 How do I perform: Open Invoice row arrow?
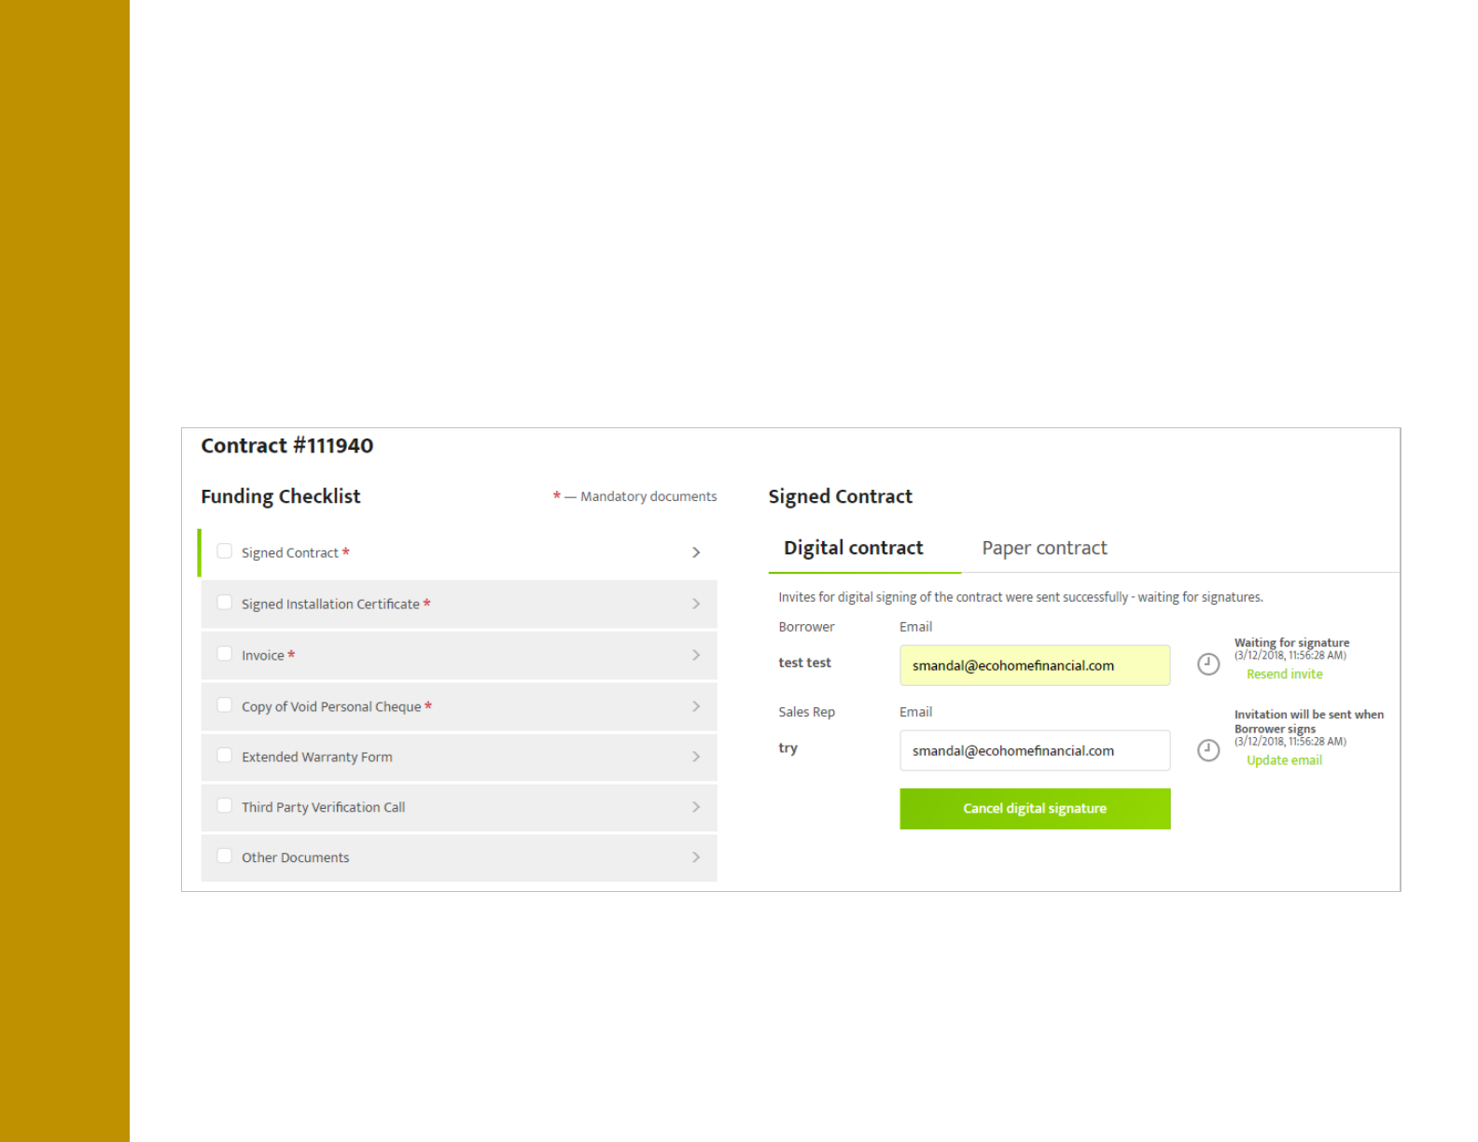click(696, 655)
